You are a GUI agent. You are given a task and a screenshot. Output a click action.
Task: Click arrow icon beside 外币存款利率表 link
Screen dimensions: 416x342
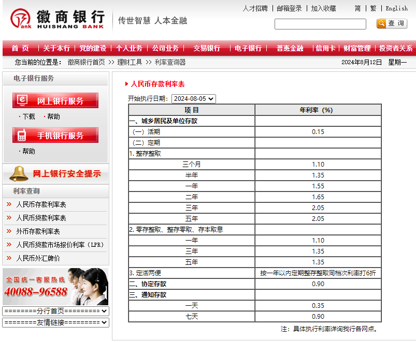click(x=9, y=231)
